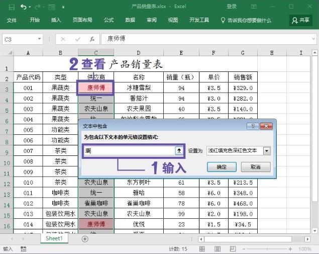Switch to the 插入 ribbon tab

pyautogui.click(x=56, y=20)
